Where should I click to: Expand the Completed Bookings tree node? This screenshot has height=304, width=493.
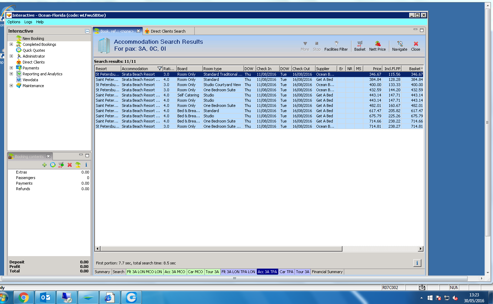[x=11, y=44]
